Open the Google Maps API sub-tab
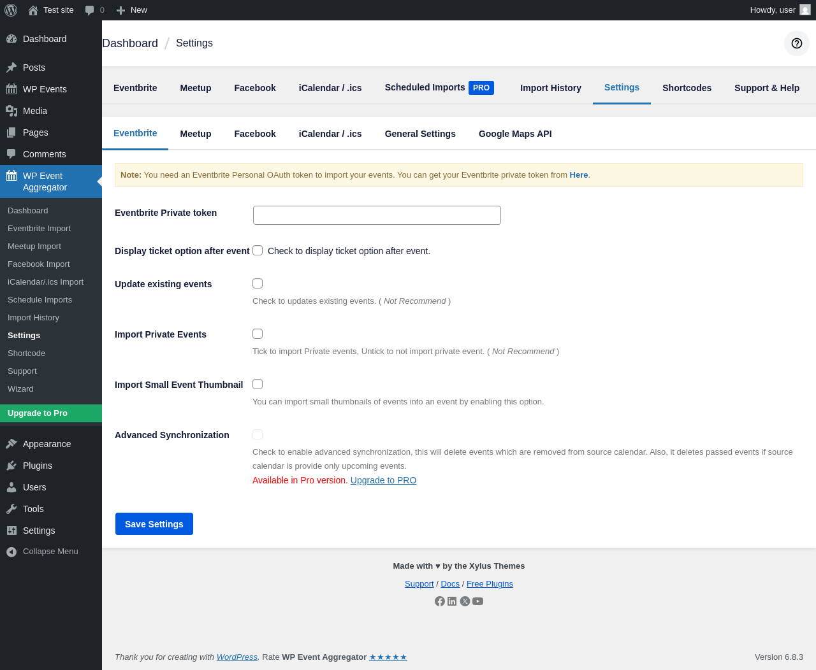Screen dimensions: 816x670 [x=515, y=134]
